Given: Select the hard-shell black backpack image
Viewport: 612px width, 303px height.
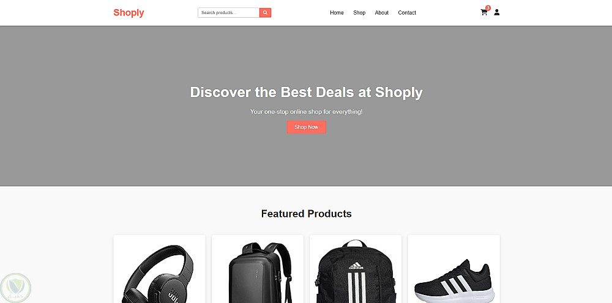Looking at the screenshot, I should 258,272.
